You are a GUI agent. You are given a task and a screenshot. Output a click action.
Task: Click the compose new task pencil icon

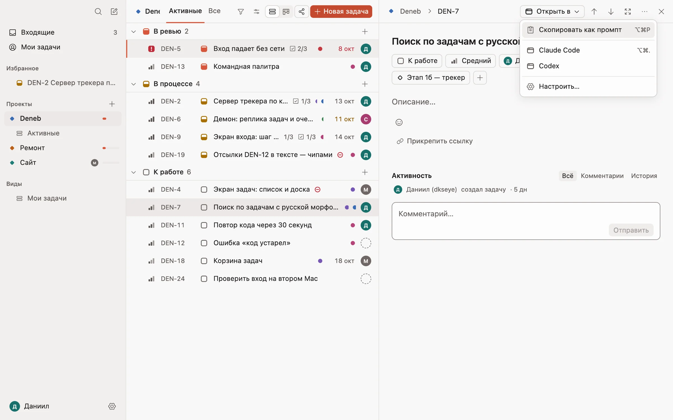click(x=114, y=11)
